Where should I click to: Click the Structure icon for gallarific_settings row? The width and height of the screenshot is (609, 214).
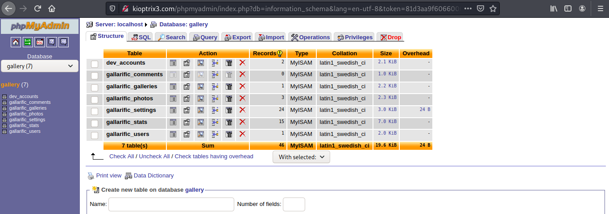pyautogui.click(x=187, y=110)
